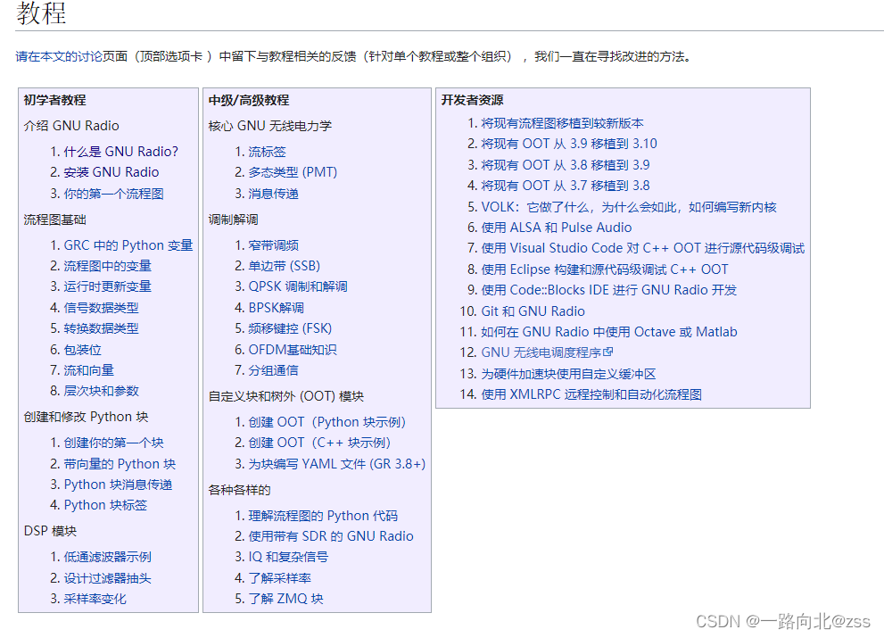
Task: Open 消息传递 tutorial link
Action: click(x=274, y=194)
